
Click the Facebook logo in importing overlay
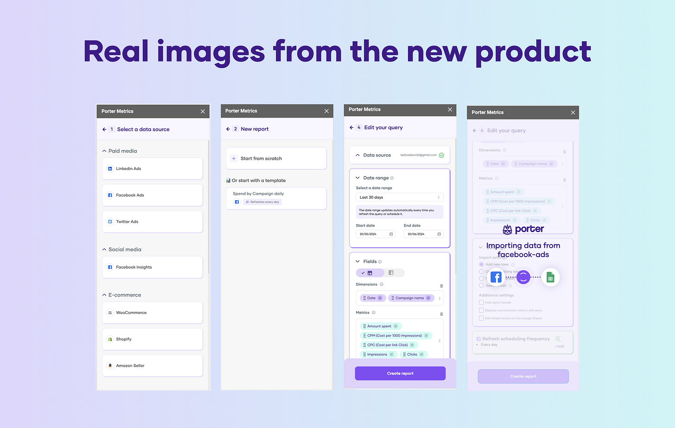click(496, 277)
